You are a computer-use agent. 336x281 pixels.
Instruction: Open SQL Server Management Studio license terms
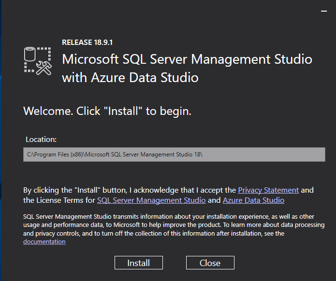point(151,200)
